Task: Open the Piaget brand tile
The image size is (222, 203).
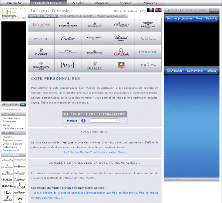Action: point(68,65)
